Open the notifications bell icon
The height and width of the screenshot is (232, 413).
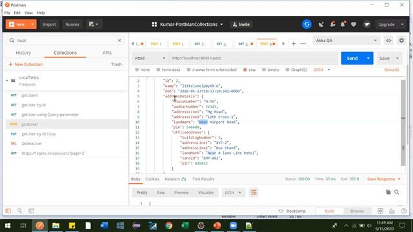click(343, 24)
